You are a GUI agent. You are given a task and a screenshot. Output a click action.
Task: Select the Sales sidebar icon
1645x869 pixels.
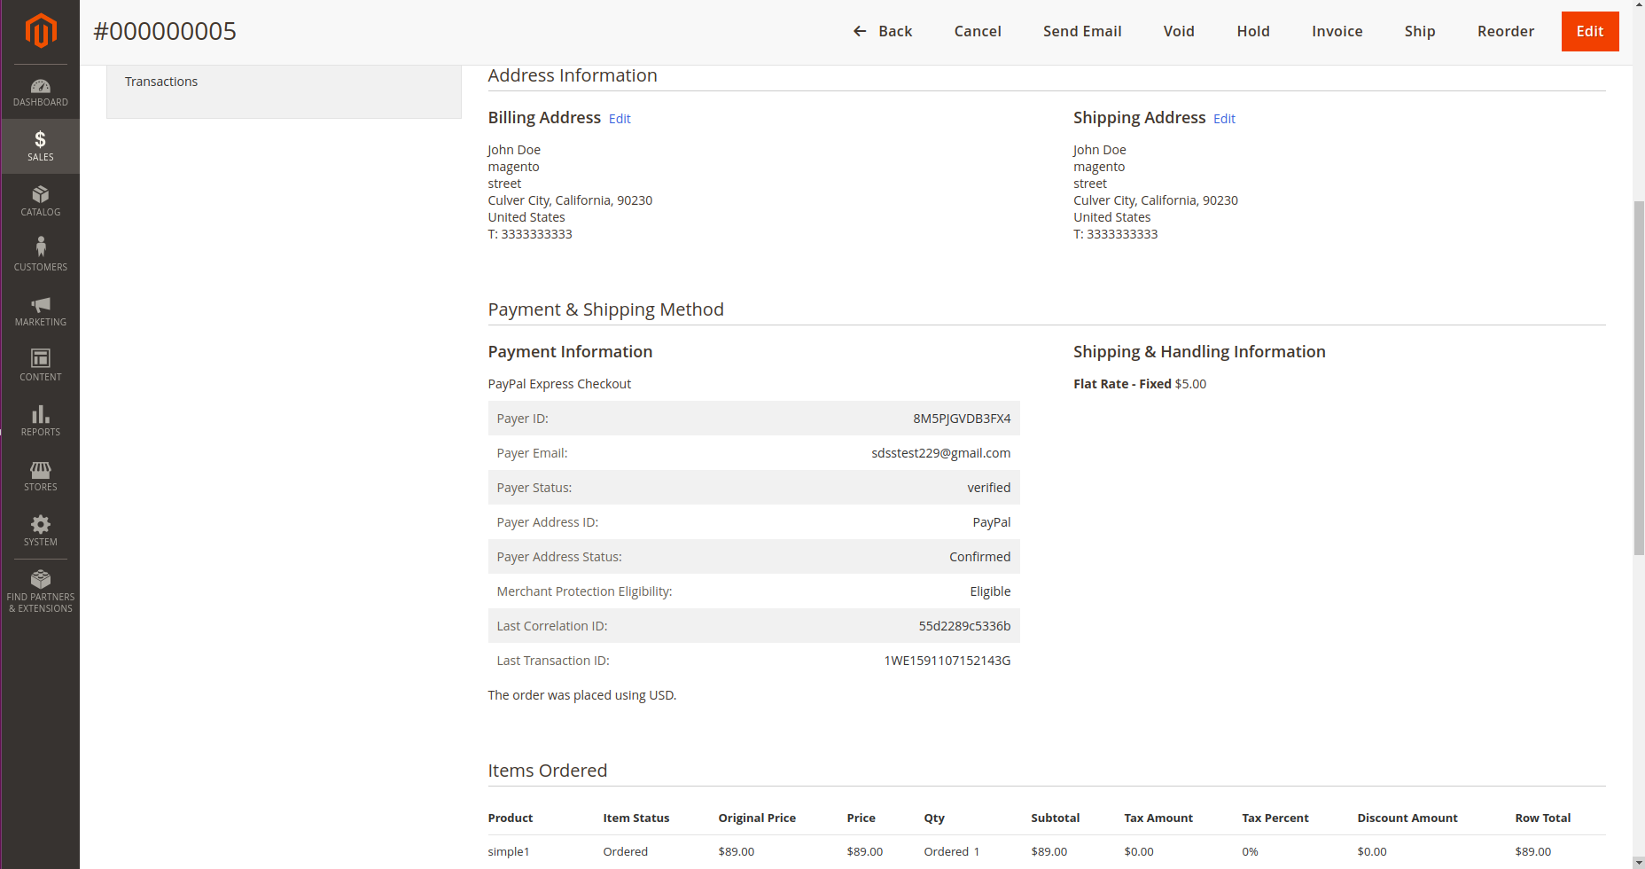click(40, 145)
